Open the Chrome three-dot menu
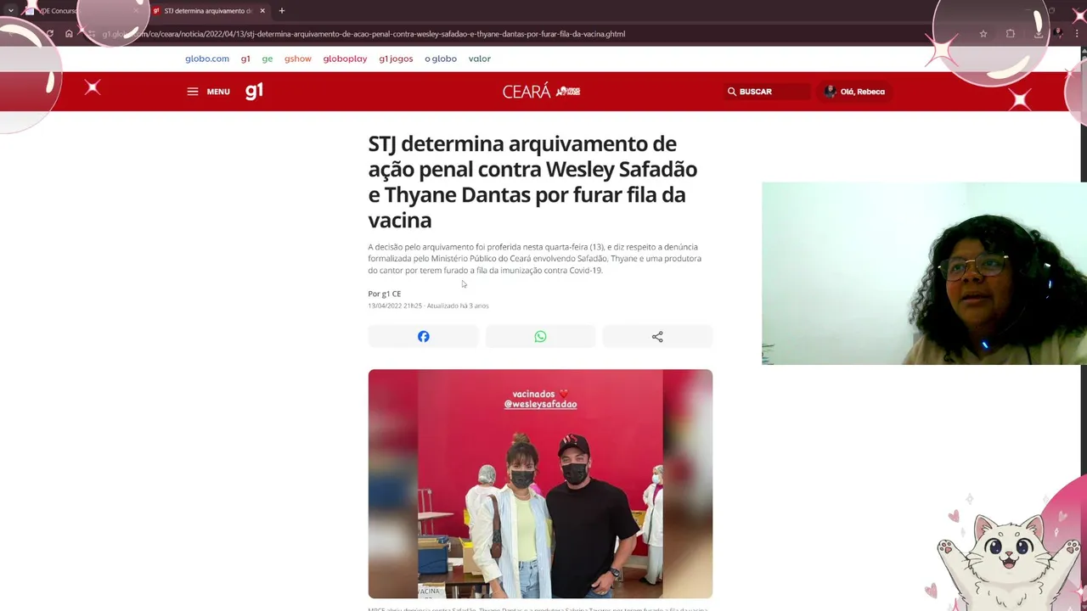This screenshot has height=611, width=1087. [1077, 34]
